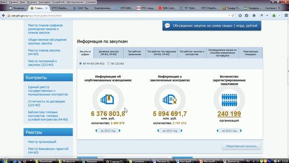Open the Закупки в цифрах tab

pyautogui.click(x=85, y=53)
